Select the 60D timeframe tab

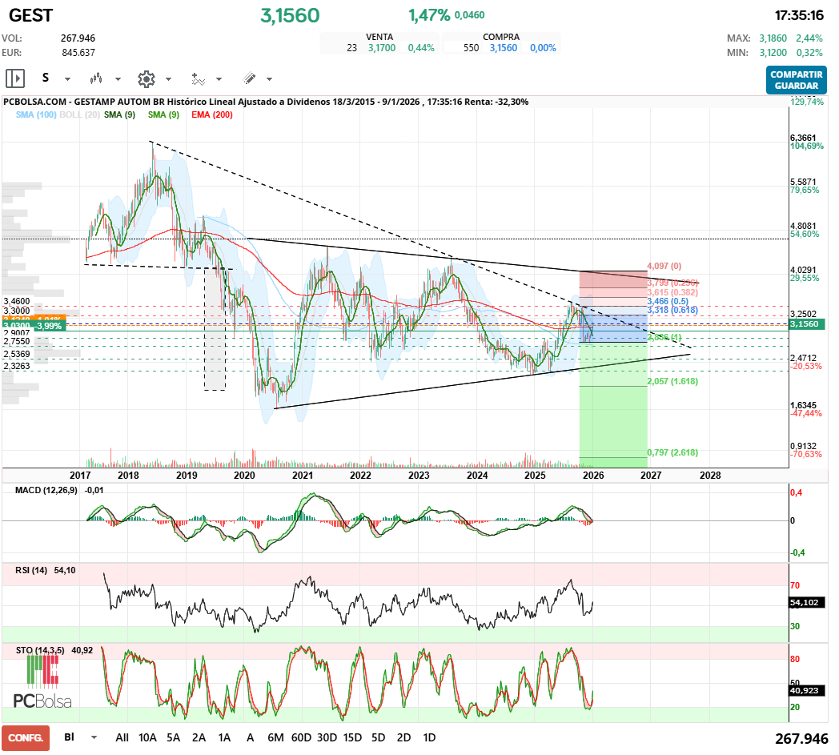click(x=301, y=737)
